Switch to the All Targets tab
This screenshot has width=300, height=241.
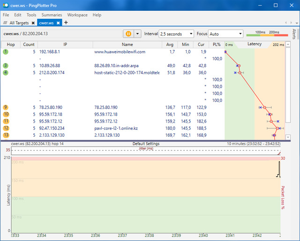[19, 23]
